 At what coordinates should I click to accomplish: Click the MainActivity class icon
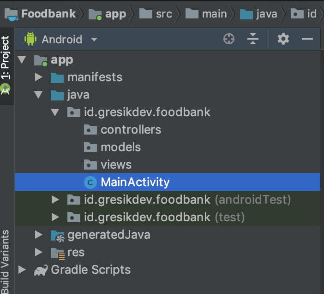(90, 182)
